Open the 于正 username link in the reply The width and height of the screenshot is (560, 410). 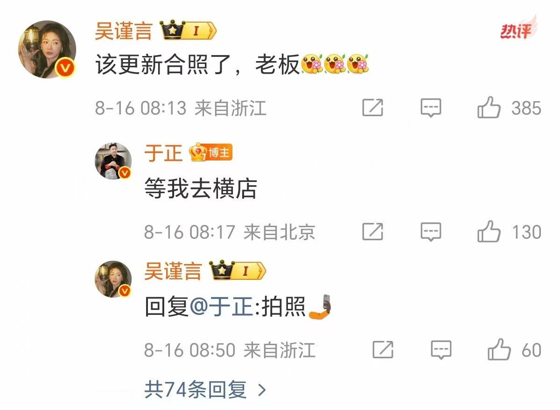163,153
